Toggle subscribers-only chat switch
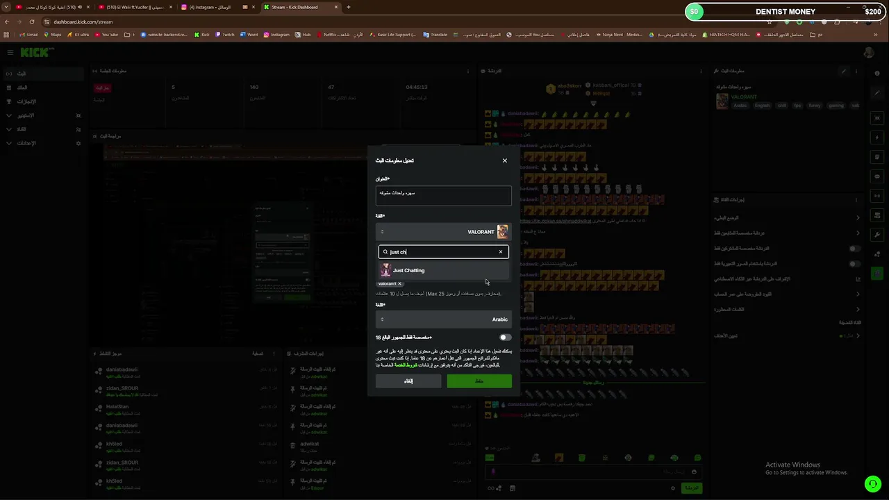 tap(855, 249)
